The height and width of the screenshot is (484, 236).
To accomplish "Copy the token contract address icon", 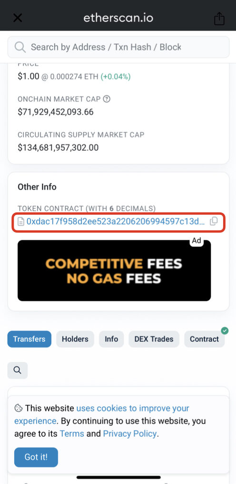I will coord(214,221).
